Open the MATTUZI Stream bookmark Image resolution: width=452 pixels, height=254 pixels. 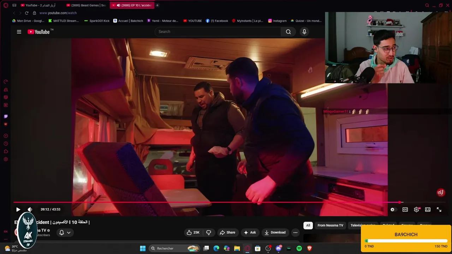pos(64,21)
